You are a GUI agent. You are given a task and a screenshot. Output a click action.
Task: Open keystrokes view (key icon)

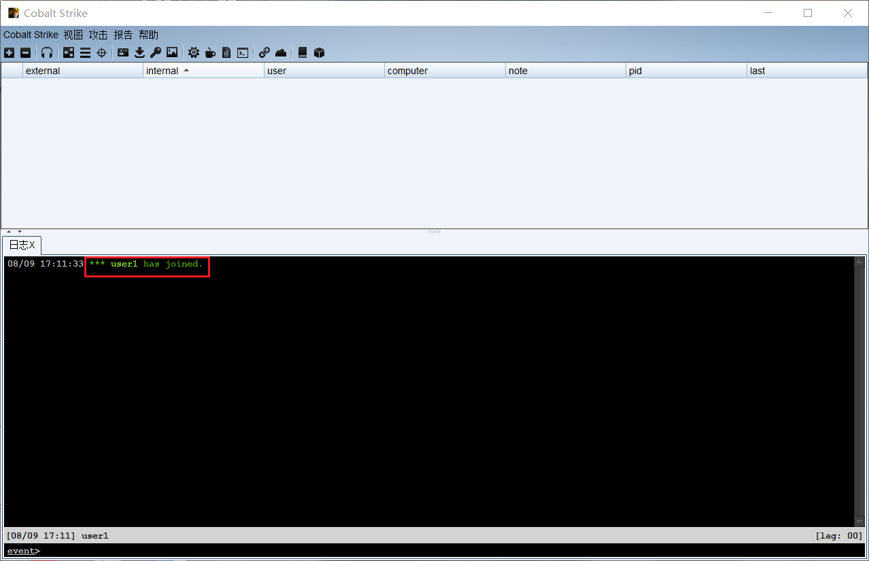click(x=156, y=52)
